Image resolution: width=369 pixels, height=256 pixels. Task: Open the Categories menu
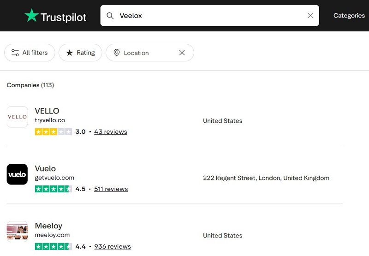click(x=349, y=16)
